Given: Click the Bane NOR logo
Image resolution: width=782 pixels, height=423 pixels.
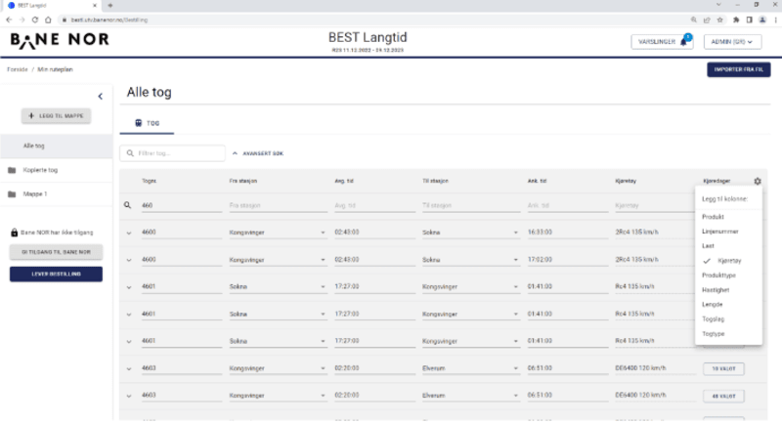Looking at the screenshot, I should tap(60, 40).
